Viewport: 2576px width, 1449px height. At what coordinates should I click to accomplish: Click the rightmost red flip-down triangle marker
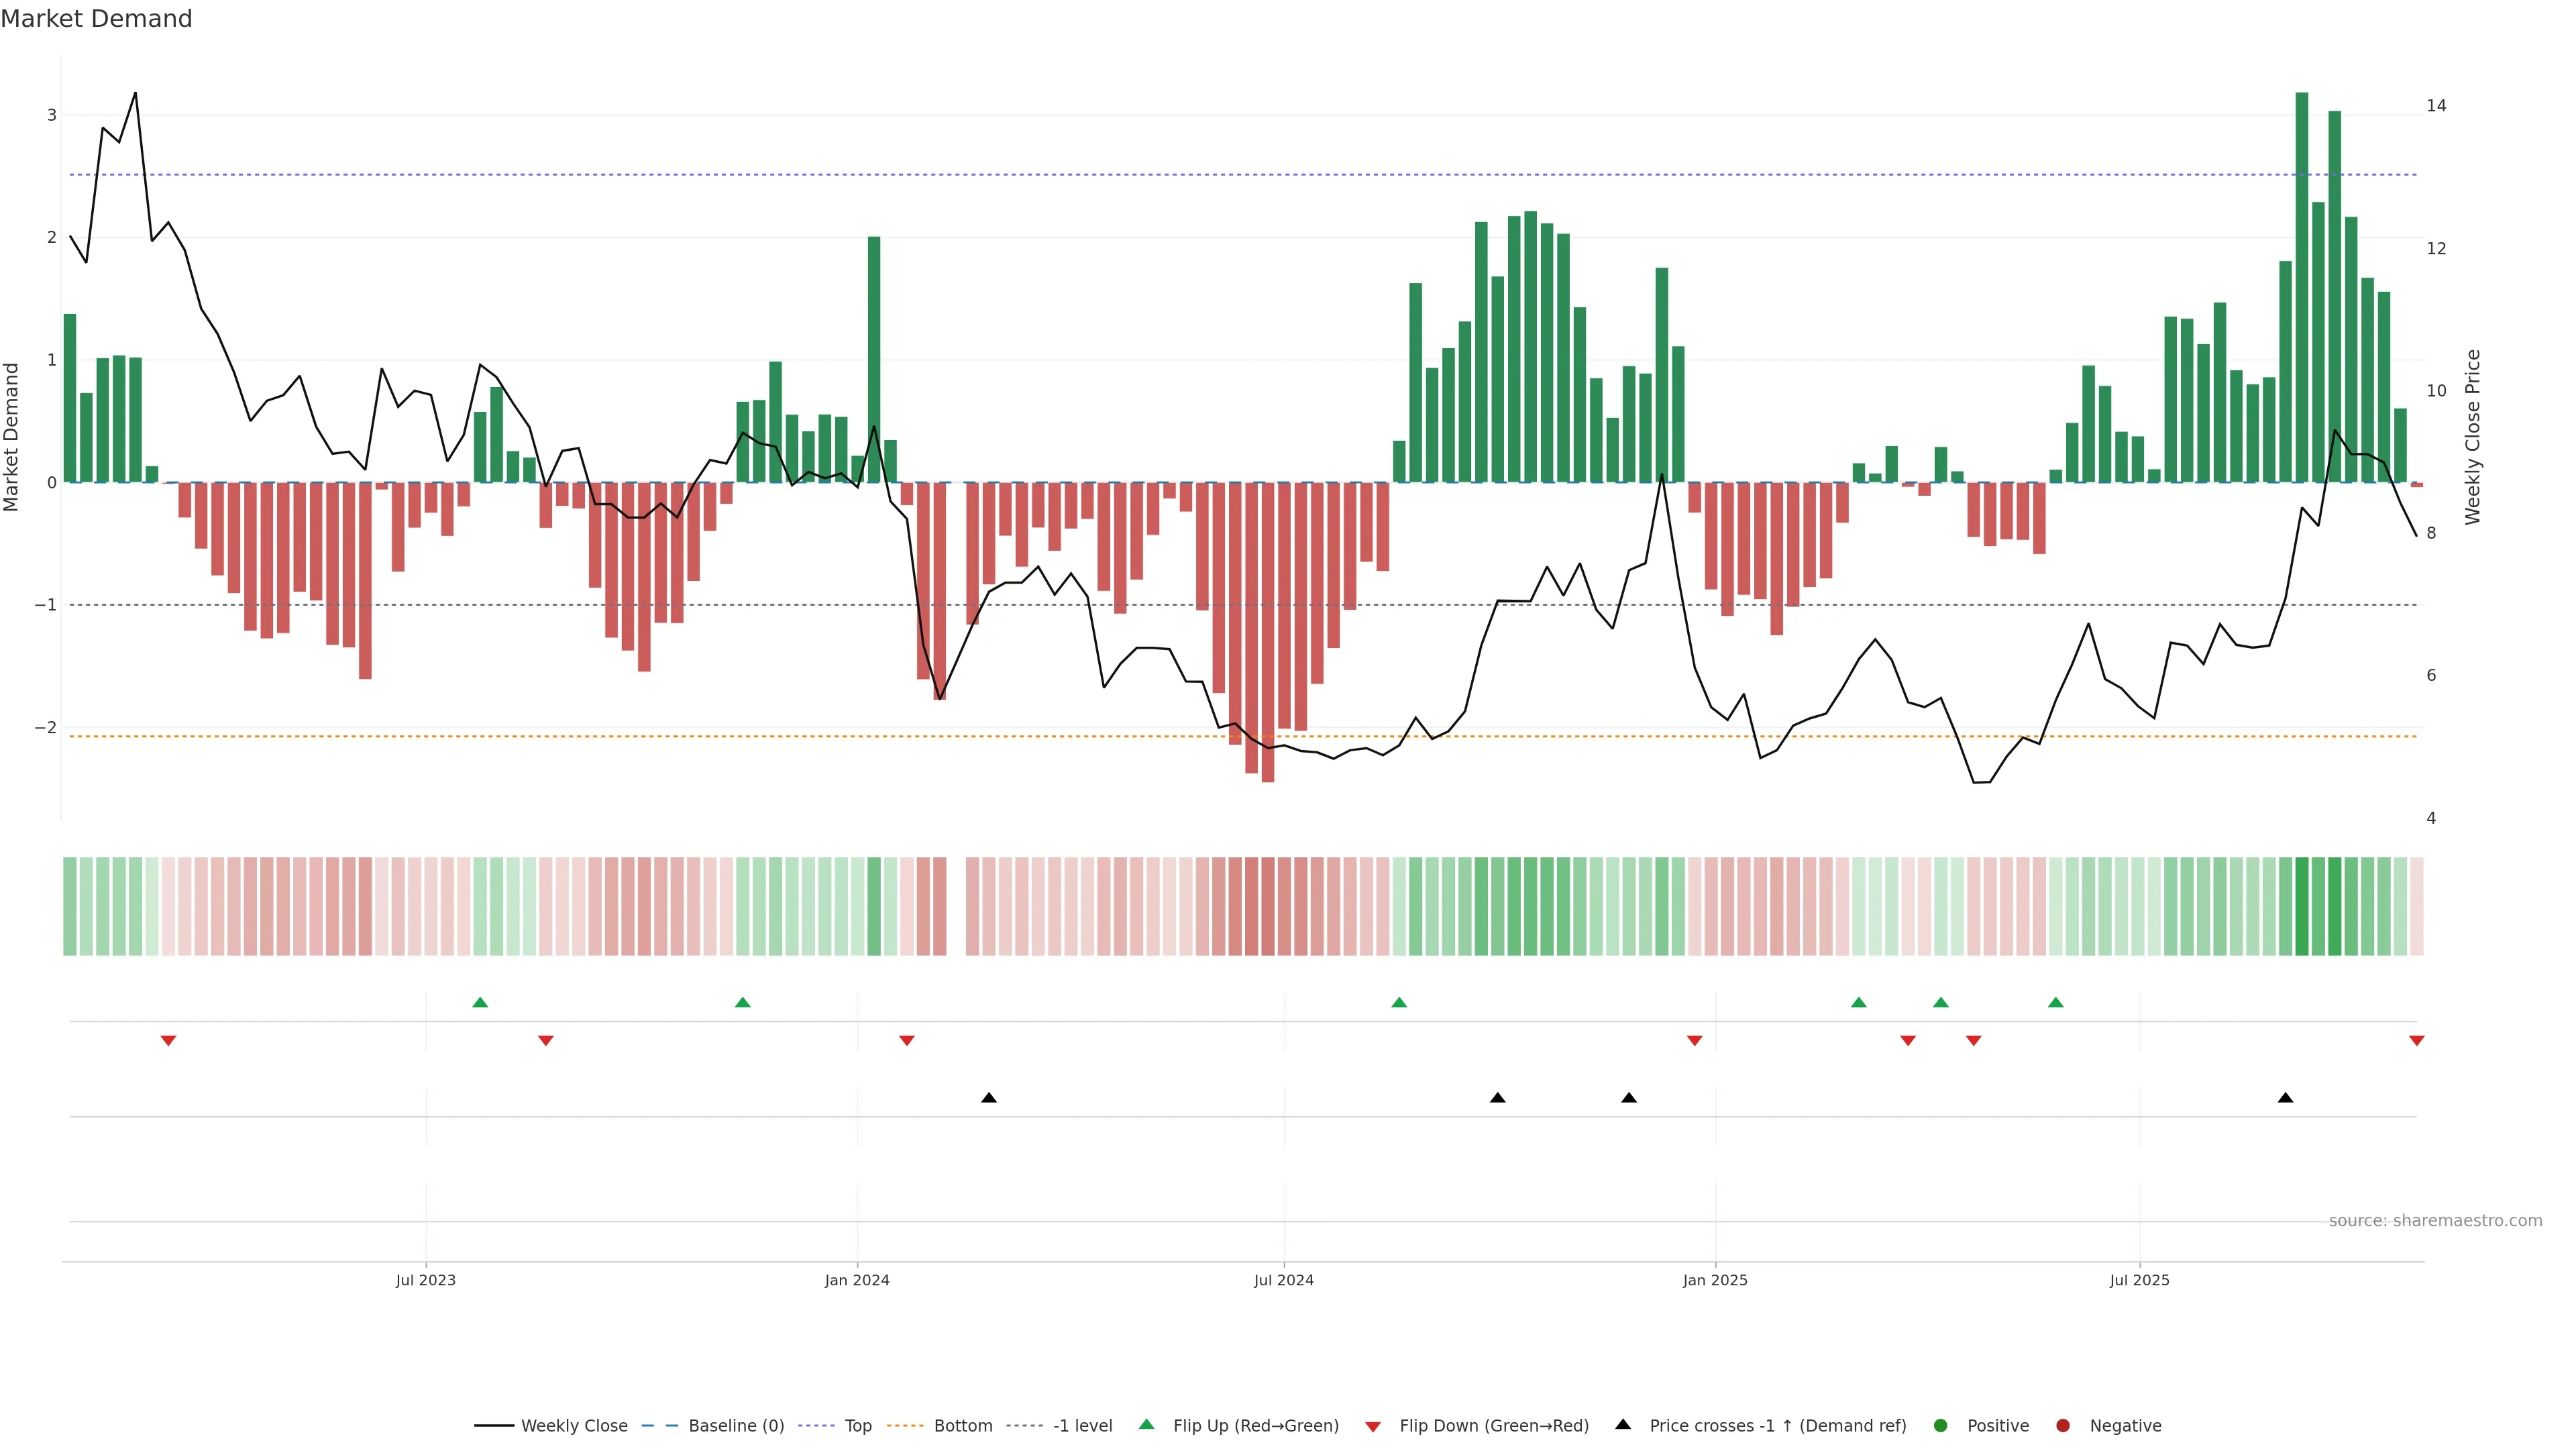click(2416, 1041)
